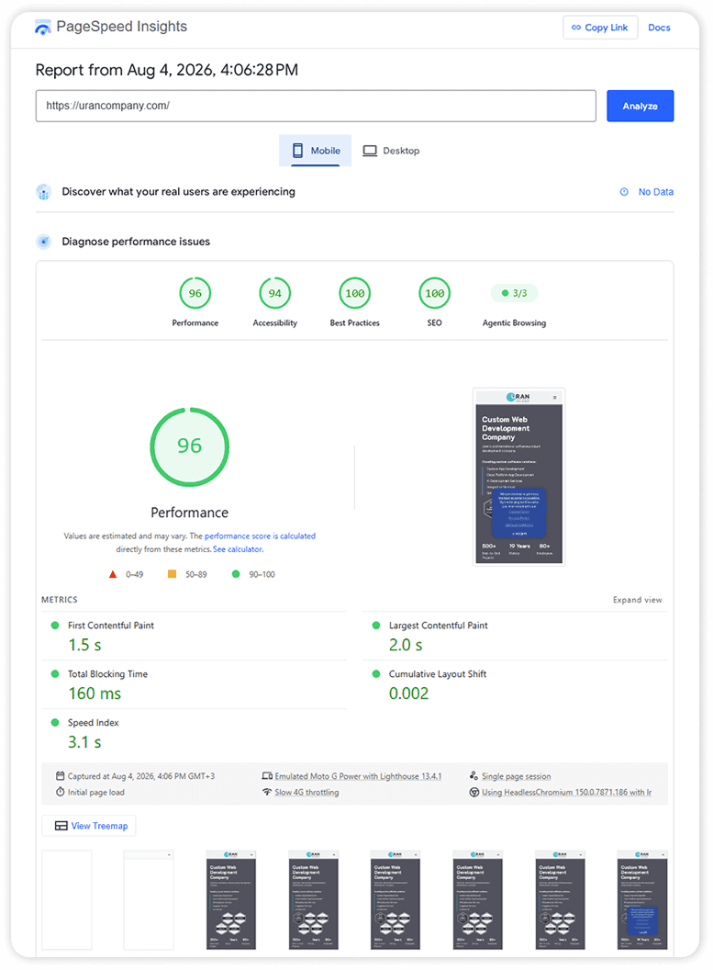Select the Best Practices 100 gauge

[354, 293]
